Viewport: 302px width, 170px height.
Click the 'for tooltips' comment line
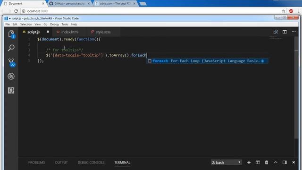tap(65, 50)
